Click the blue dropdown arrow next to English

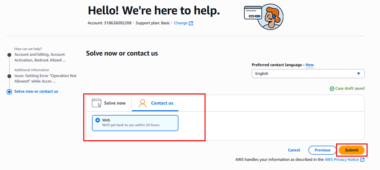358,74
